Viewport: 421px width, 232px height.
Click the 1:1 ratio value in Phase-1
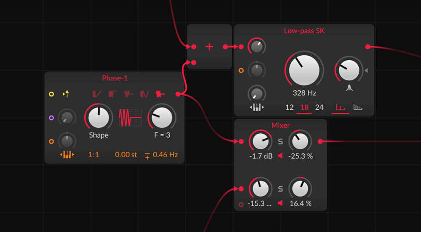click(93, 155)
